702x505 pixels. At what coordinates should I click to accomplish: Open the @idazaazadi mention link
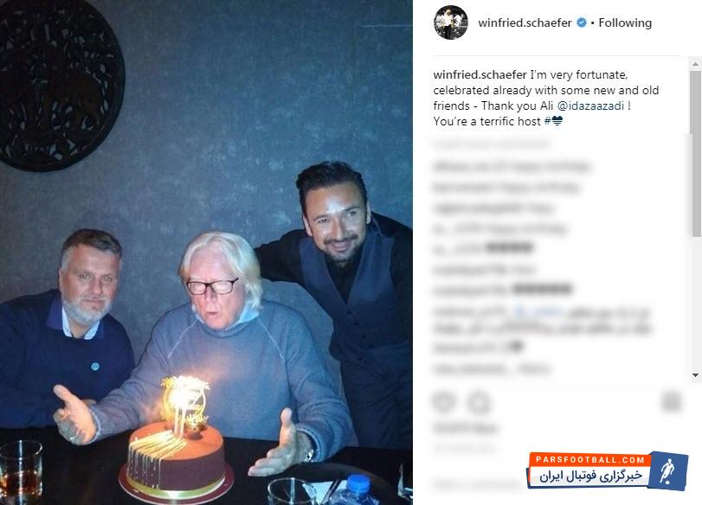590,106
